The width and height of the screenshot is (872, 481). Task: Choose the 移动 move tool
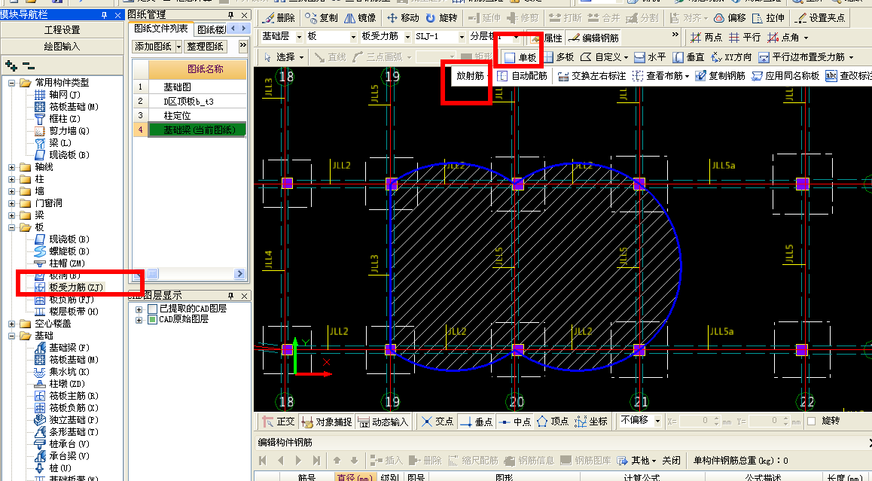click(403, 18)
